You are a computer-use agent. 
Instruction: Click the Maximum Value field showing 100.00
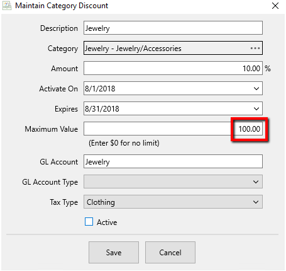(x=173, y=129)
